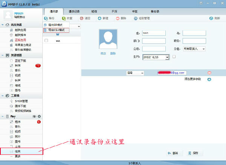Collapse the 工具箱 section arrow

tap(3, 96)
